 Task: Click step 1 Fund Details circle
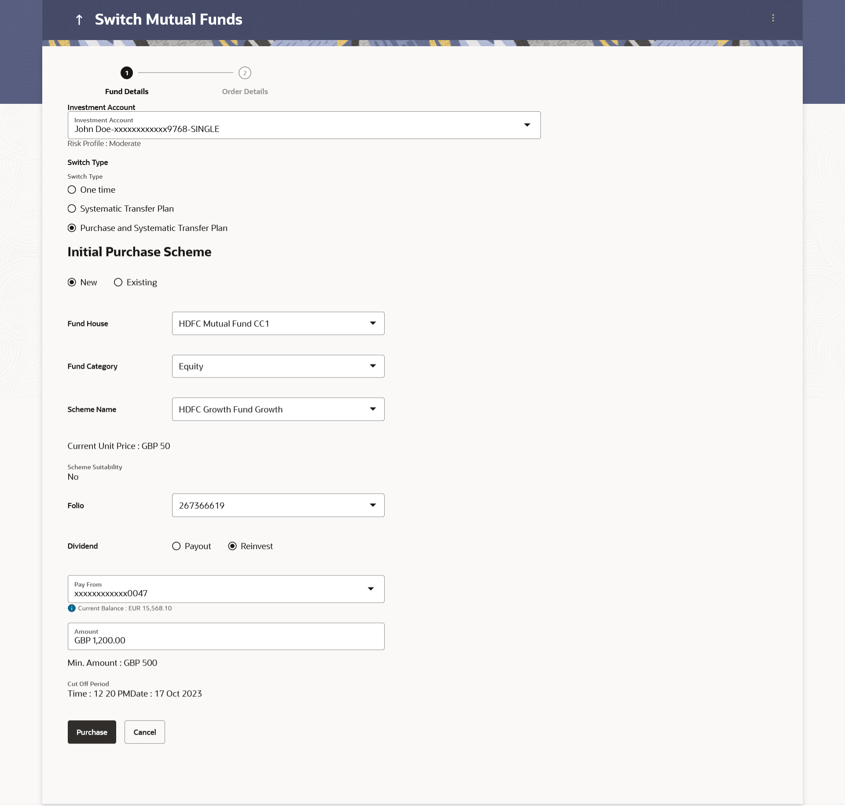[x=127, y=73]
